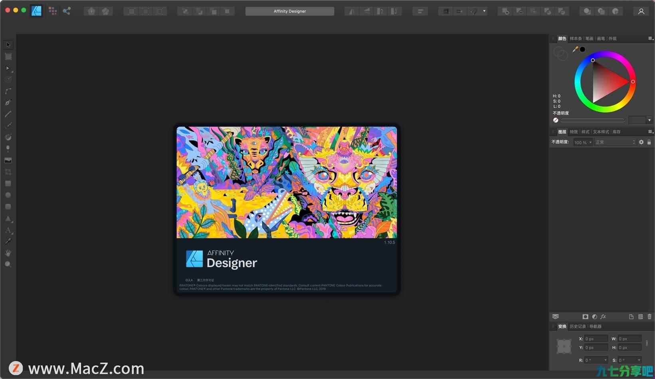Select the Move tool in tools panel
This screenshot has height=379, width=655.
click(8, 45)
